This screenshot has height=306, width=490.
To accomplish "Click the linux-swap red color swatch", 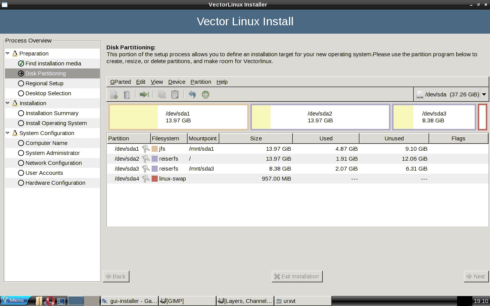I will coord(155,179).
